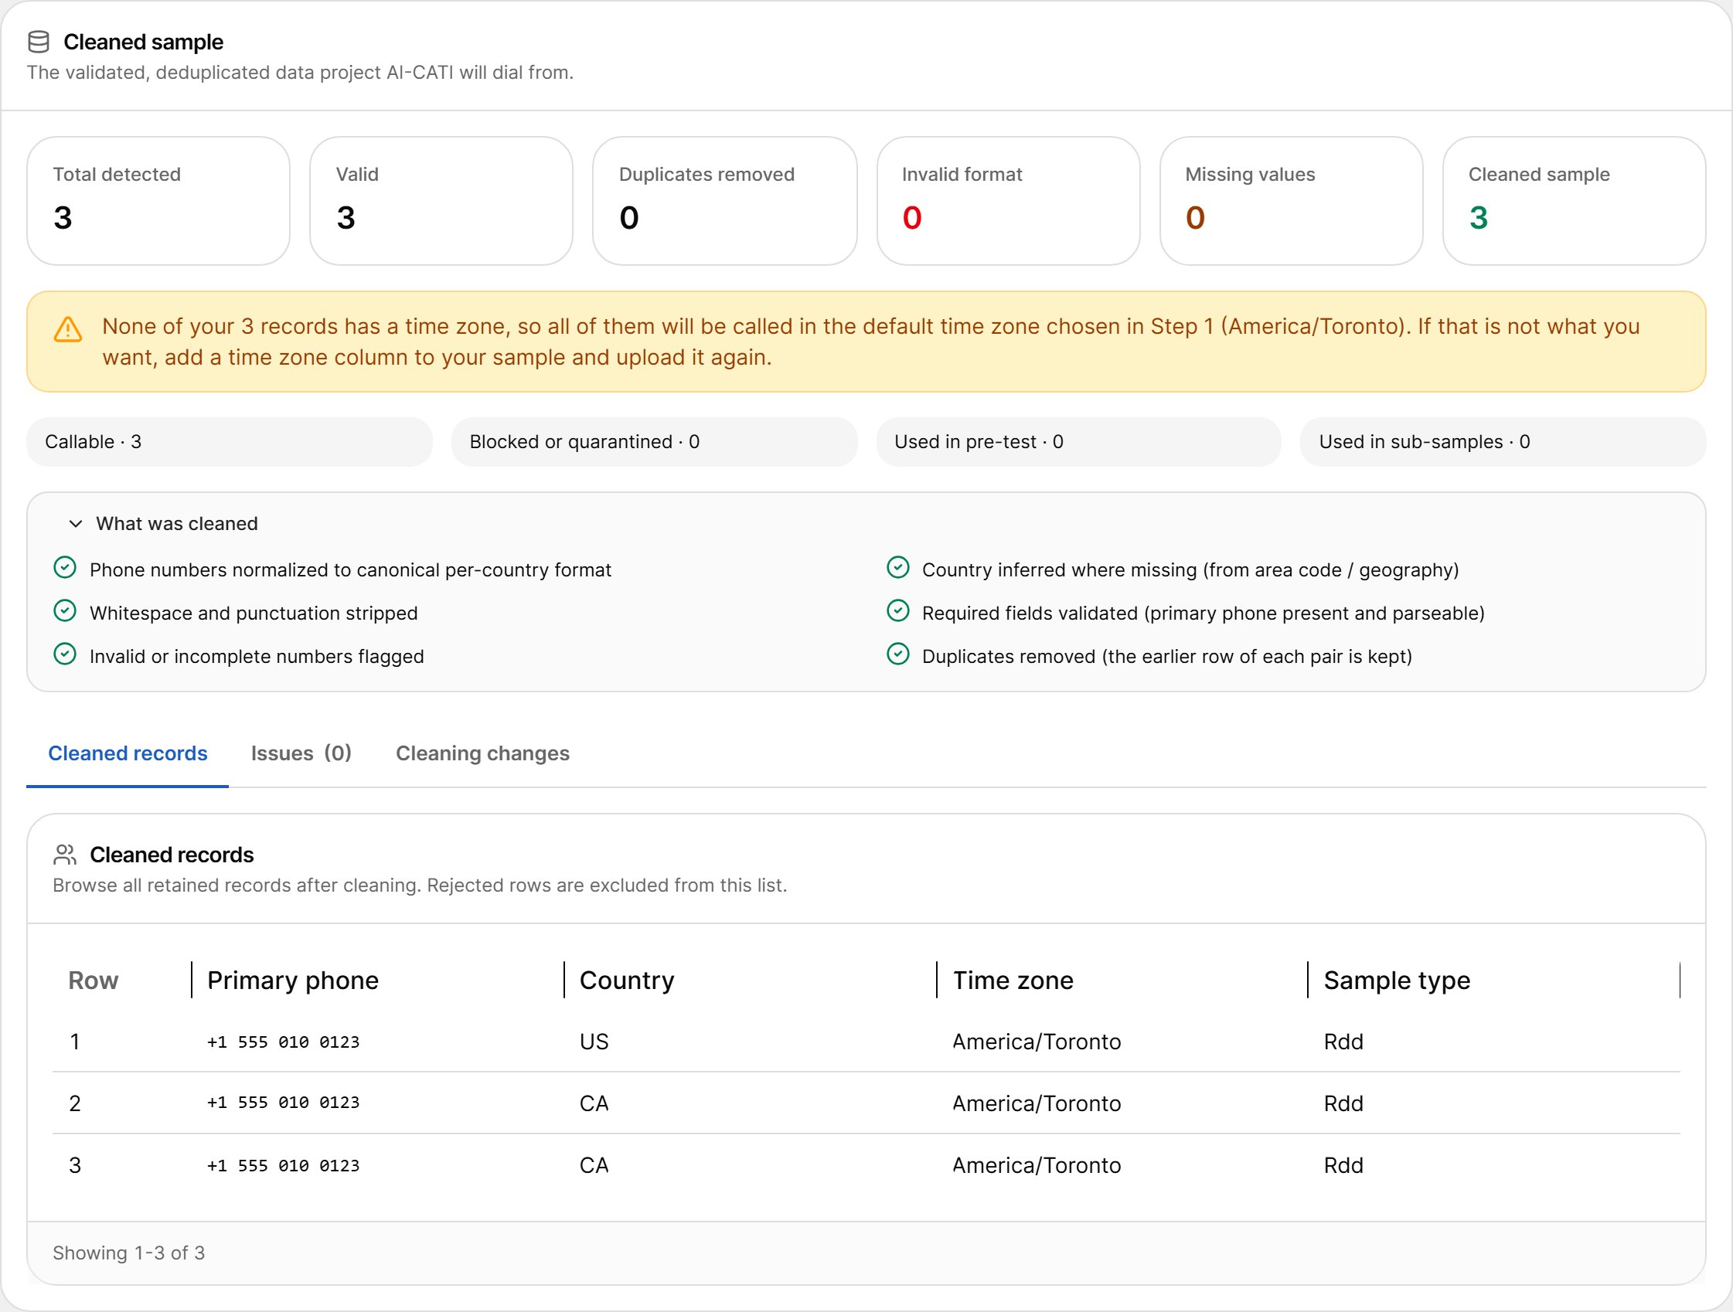This screenshot has height=1312, width=1733.
Task: Click check icon for Invalid or incomplete numbers
Action: click(65, 654)
